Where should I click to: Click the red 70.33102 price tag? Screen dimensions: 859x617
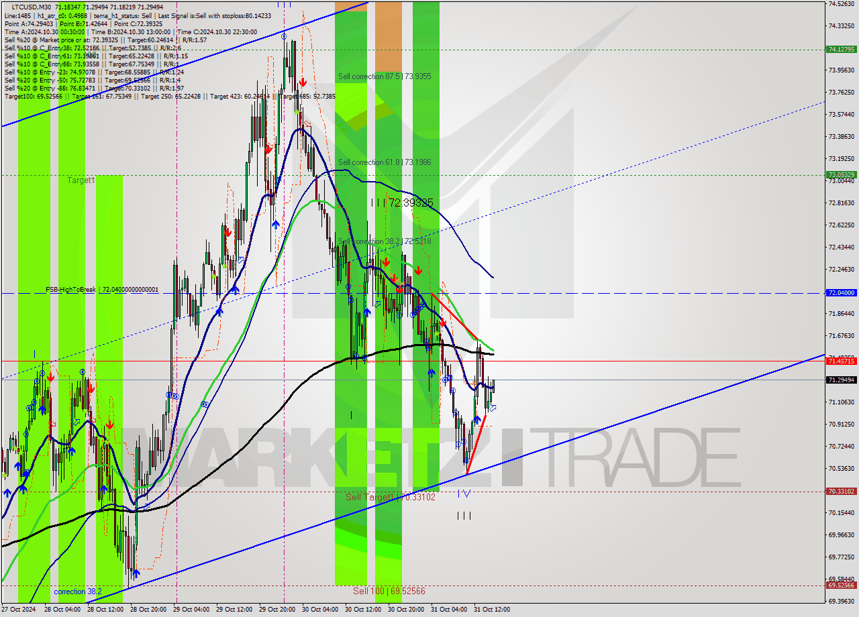[842, 492]
